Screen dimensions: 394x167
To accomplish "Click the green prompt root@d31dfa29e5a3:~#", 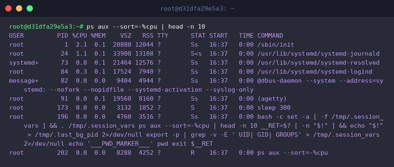I will pos(46,27).
